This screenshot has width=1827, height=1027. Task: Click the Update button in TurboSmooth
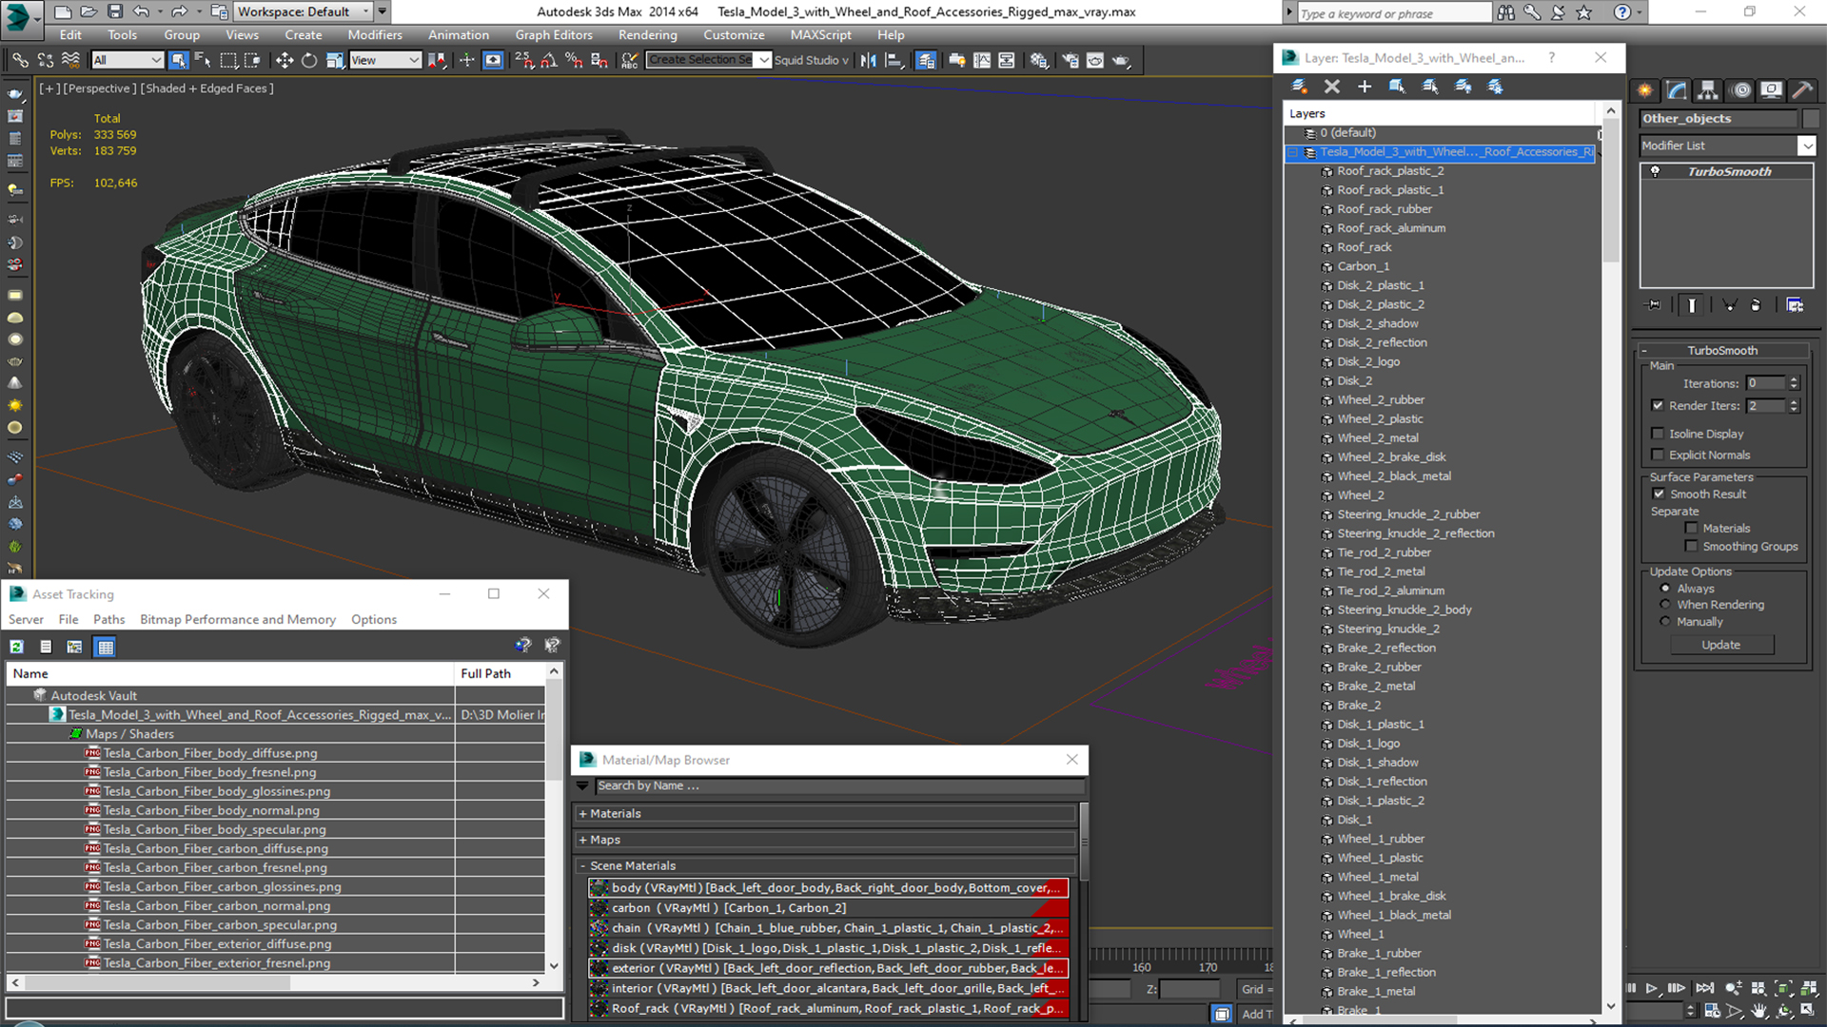pyautogui.click(x=1721, y=643)
